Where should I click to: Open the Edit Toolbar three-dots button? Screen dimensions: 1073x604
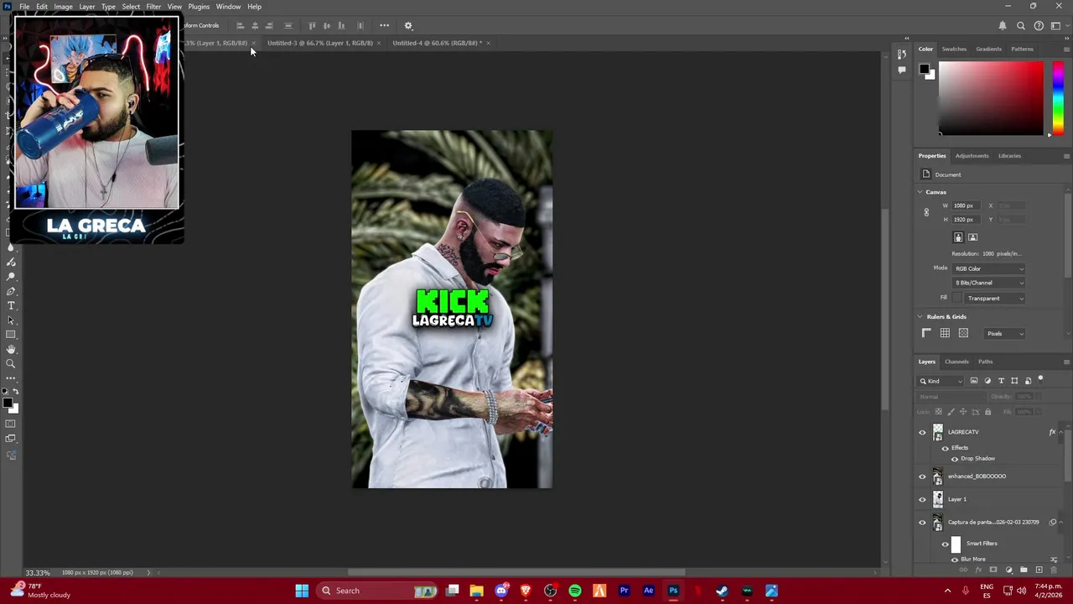point(11,378)
